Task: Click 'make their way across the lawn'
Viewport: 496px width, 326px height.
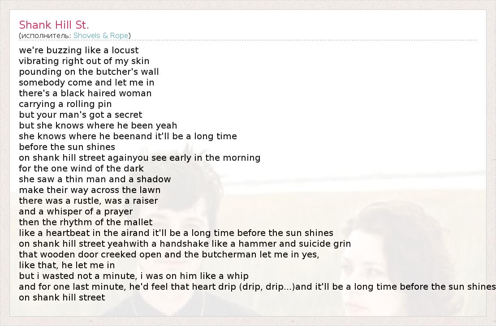Action: (90, 190)
